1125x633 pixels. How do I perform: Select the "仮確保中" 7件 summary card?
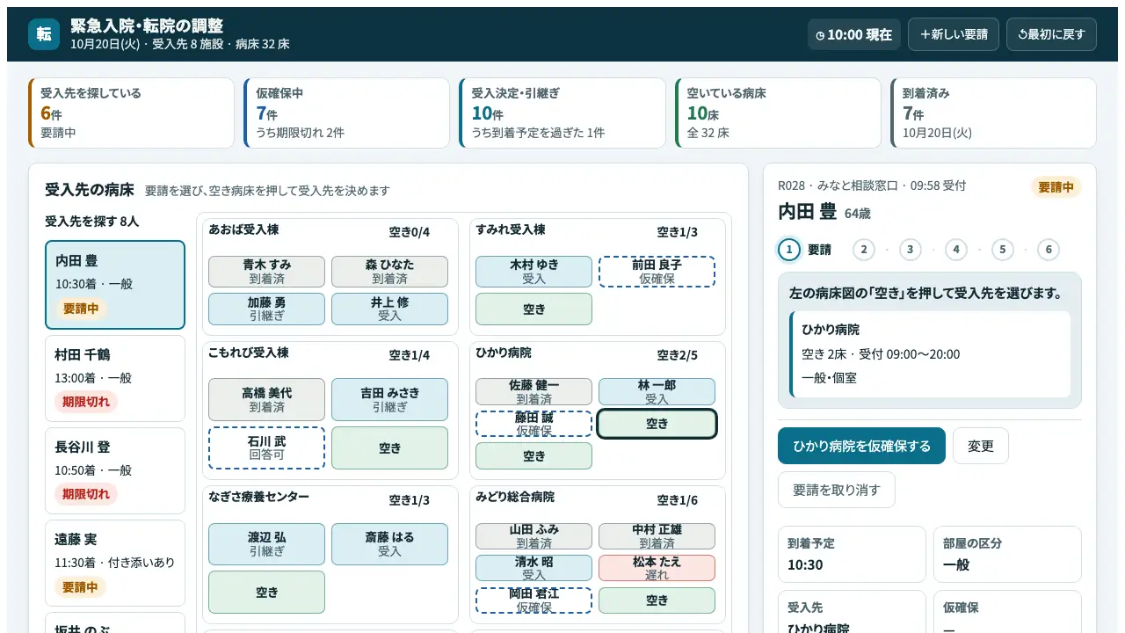[347, 113]
